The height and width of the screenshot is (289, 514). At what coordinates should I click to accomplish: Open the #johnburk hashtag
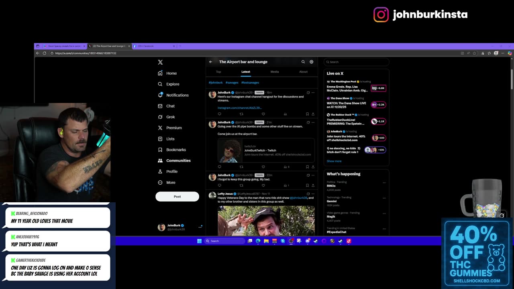216,83
